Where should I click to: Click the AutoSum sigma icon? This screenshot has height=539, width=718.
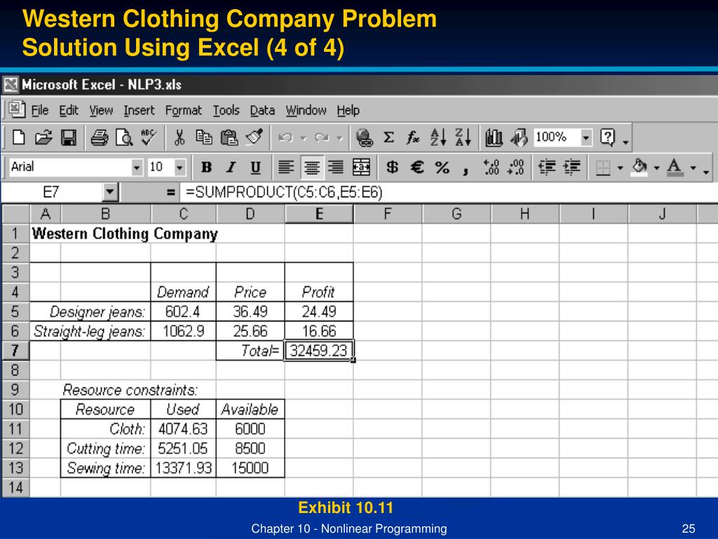(388, 137)
